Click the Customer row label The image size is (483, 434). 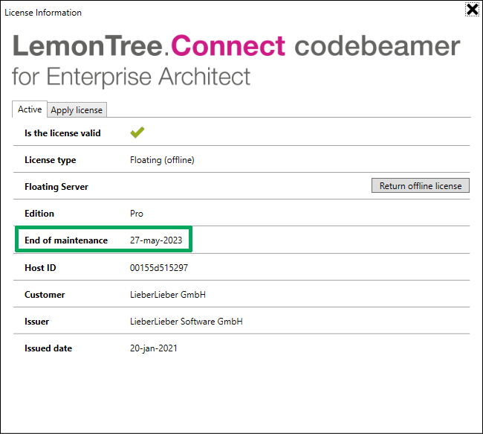pyautogui.click(x=45, y=295)
